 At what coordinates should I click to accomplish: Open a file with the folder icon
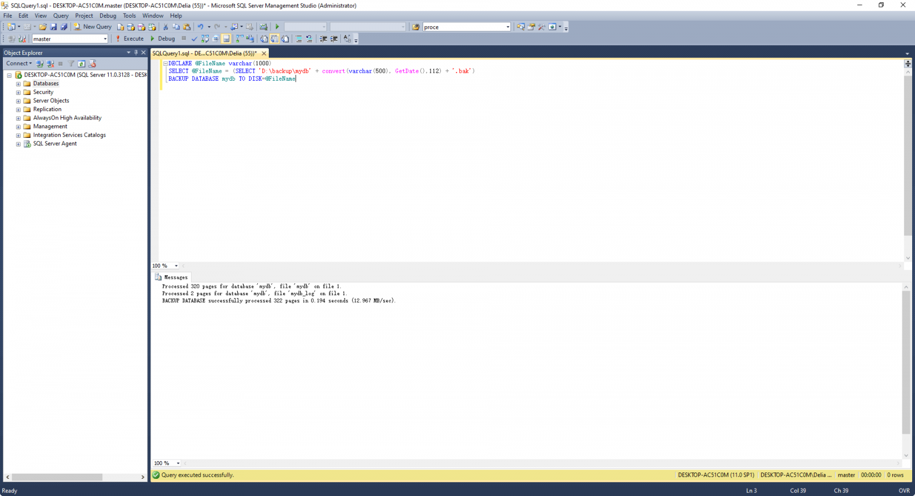coord(43,27)
